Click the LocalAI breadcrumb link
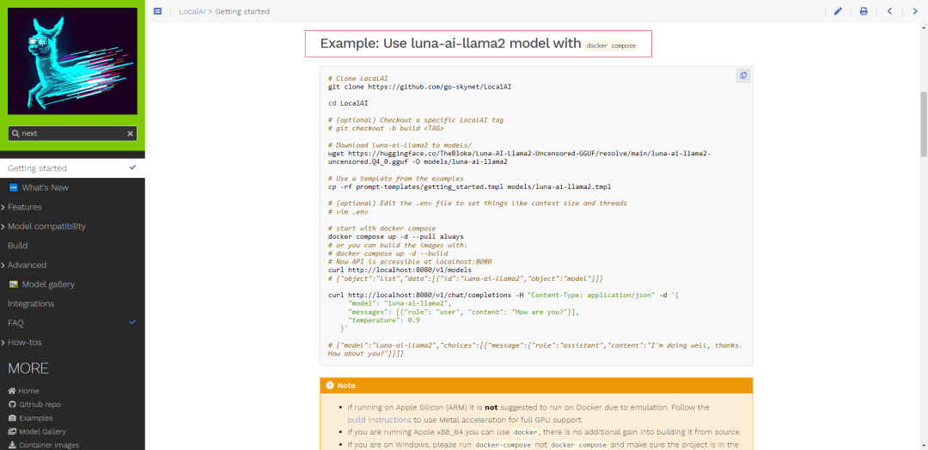 click(192, 11)
